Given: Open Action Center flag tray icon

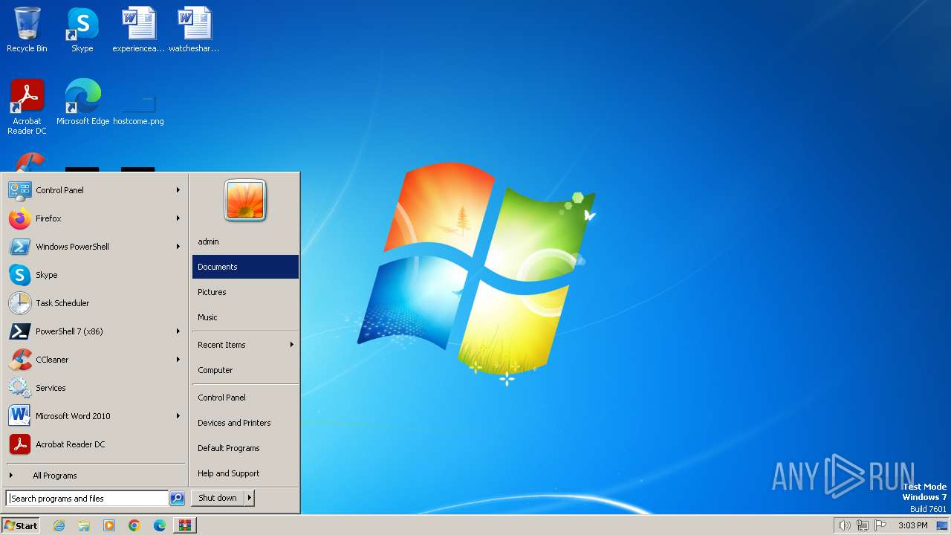Looking at the screenshot, I should pos(881,525).
